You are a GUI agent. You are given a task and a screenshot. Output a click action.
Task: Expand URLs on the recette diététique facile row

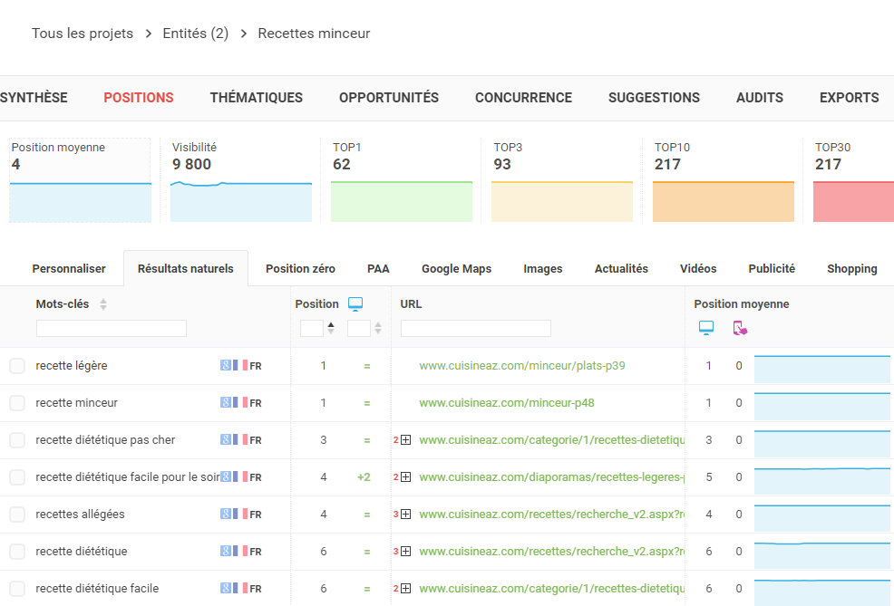(405, 589)
